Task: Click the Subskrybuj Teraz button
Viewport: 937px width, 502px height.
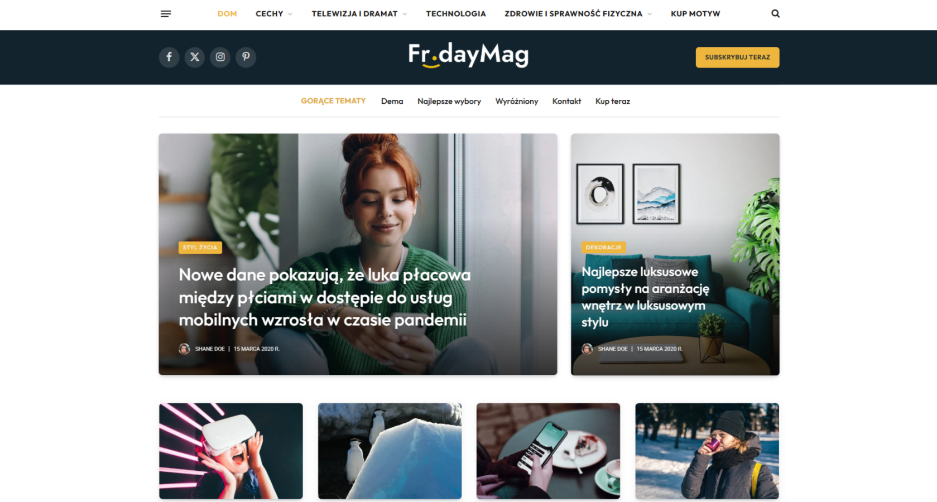Action: 737,57
